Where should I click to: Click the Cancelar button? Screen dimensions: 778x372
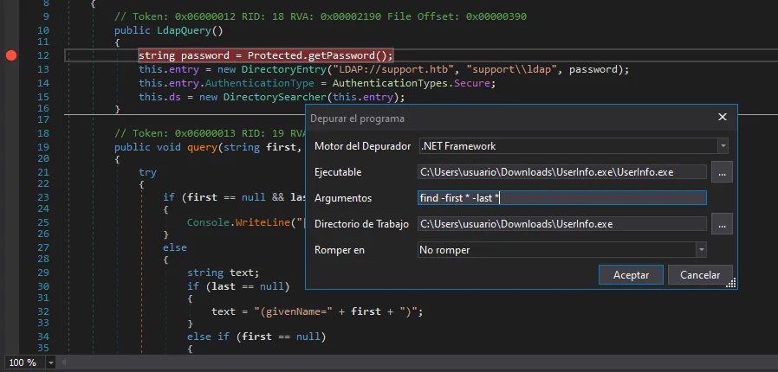(x=700, y=275)
